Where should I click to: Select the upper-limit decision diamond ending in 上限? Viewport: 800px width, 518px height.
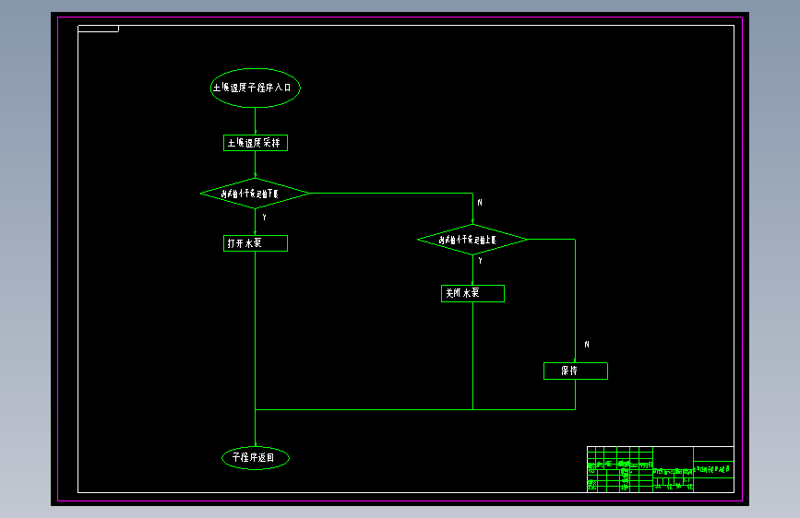tap(472, 239)
